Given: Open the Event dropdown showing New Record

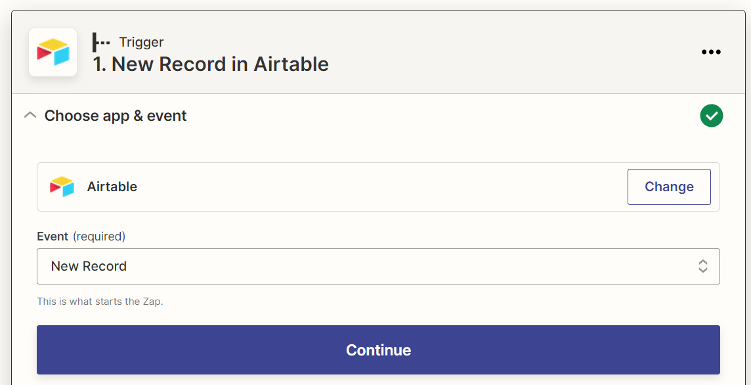Looking at the screenshot, I should (378, 266).
